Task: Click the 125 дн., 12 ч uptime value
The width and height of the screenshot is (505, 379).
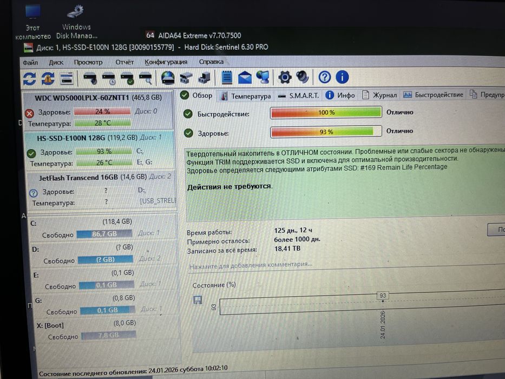Action: pyautogui.click(x=293, y=230)
